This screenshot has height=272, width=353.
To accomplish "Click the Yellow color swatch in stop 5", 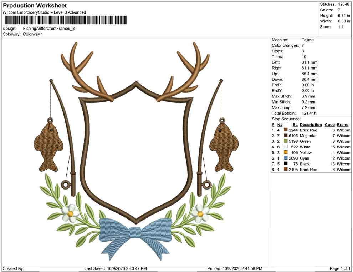I will pyautogui.click(x=286, y=152).
